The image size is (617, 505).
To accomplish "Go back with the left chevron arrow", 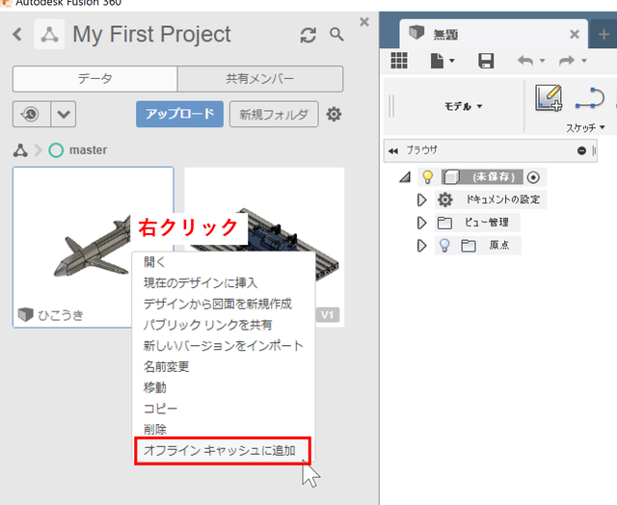I will point(17,35).
